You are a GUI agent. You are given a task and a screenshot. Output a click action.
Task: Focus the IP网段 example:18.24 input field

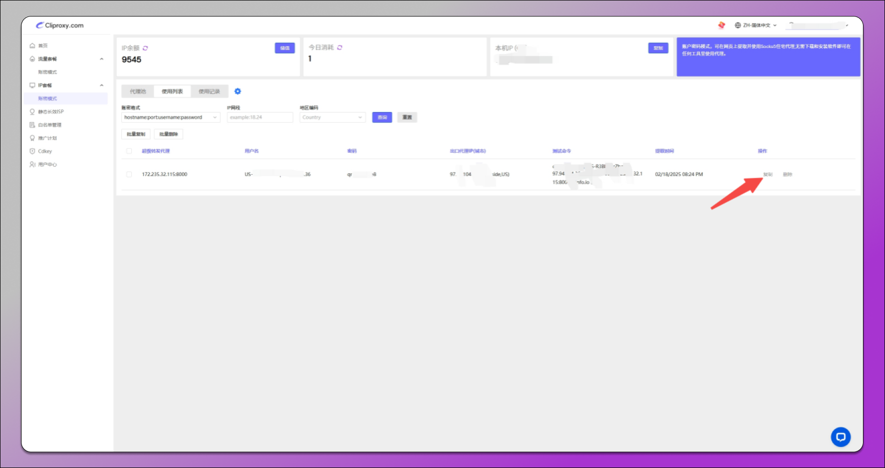[260, 118]
